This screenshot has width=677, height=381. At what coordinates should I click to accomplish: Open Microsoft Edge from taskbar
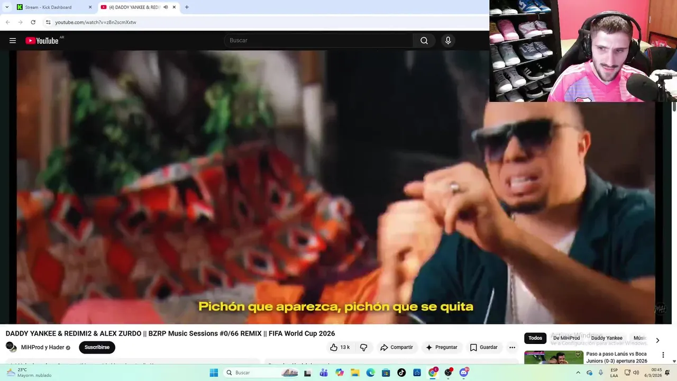[x=370, y=373]
